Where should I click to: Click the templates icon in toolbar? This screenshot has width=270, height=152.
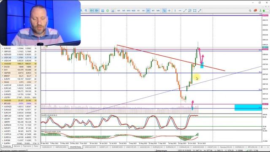pos(113,11)
